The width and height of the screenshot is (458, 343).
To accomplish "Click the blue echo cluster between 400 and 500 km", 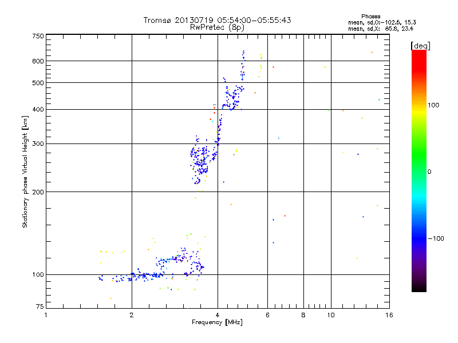I will pos(233,98).
